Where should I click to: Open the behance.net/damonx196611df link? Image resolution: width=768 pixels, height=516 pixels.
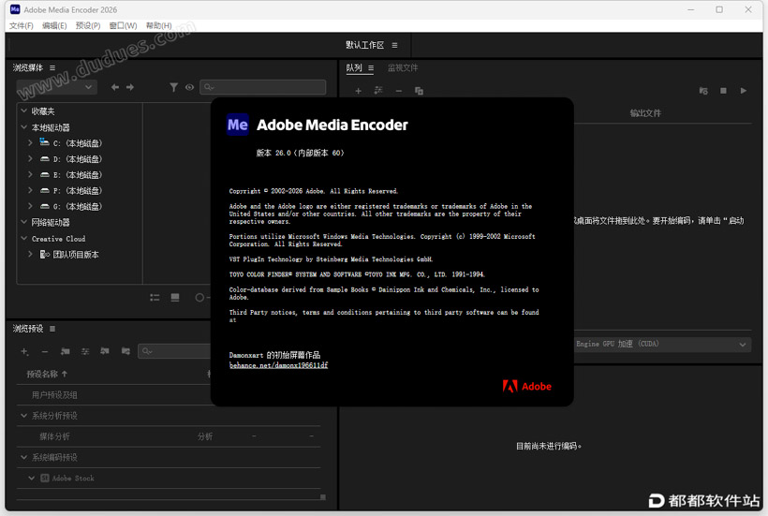click(x=278, y=365)
